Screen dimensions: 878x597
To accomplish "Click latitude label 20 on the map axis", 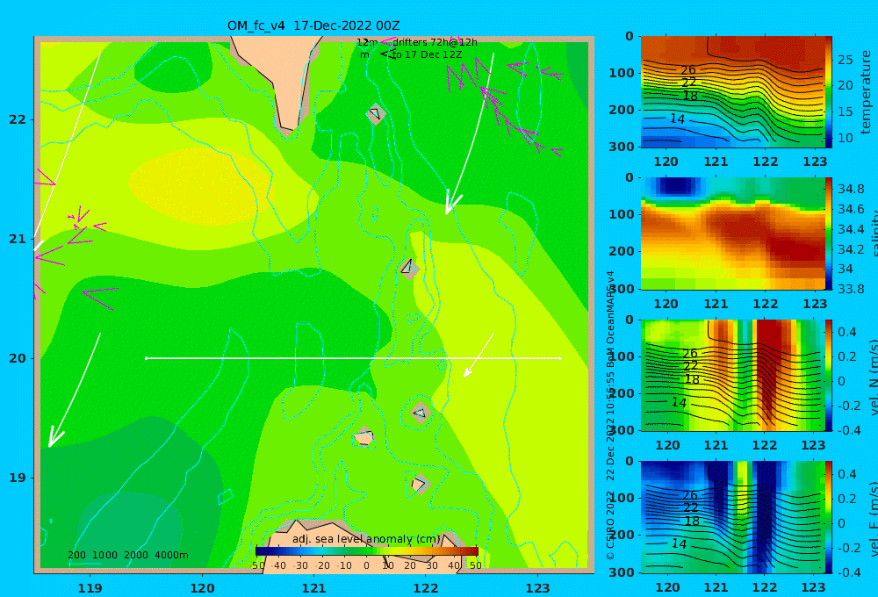I will [18, 358].
